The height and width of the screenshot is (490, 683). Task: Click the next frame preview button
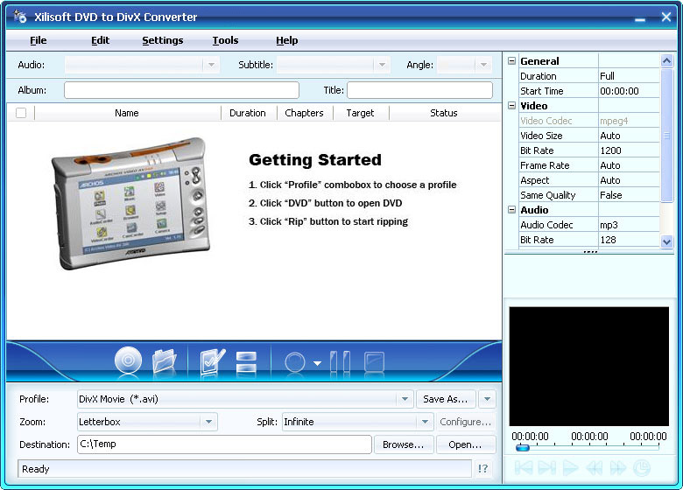(x=547, y=468)
